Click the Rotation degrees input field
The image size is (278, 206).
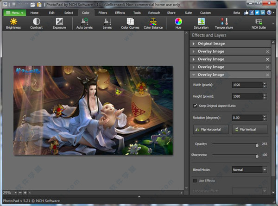pos(247,118)
